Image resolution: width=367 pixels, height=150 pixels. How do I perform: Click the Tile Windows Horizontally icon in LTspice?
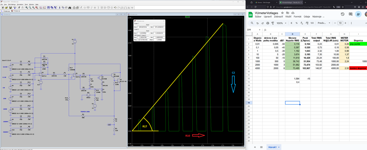[48, 7]
